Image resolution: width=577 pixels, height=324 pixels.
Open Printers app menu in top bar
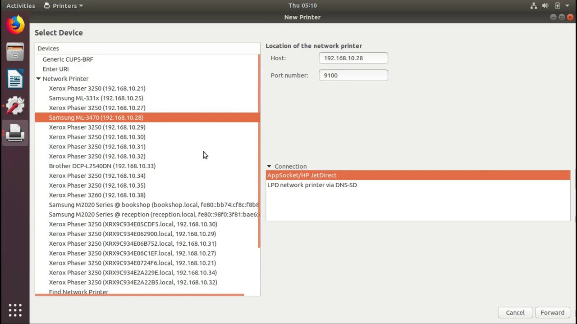pyautogui.click(x=64, y=6)
